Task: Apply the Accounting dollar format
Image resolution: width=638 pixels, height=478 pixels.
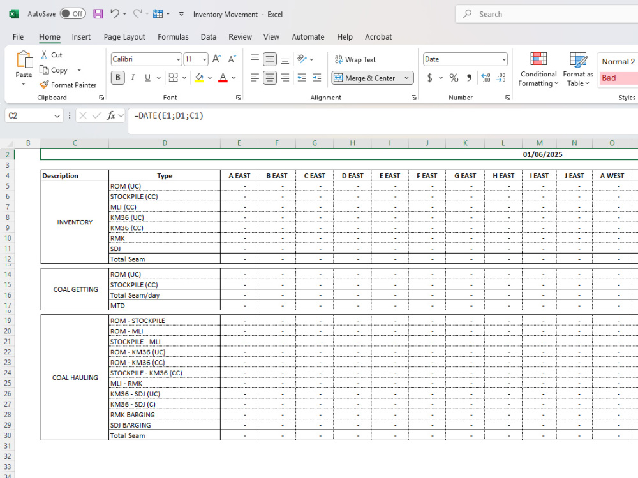Action: pos(429,78)
